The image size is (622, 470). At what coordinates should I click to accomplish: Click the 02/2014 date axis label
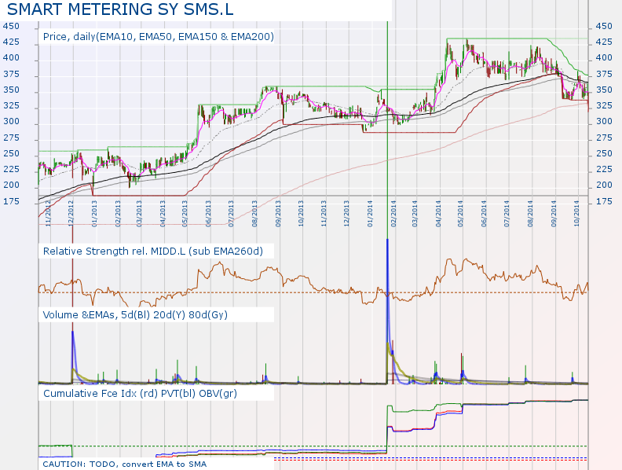coord(393,214)
